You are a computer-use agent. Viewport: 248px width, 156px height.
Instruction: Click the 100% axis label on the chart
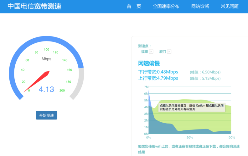click(x=231, y=138)
